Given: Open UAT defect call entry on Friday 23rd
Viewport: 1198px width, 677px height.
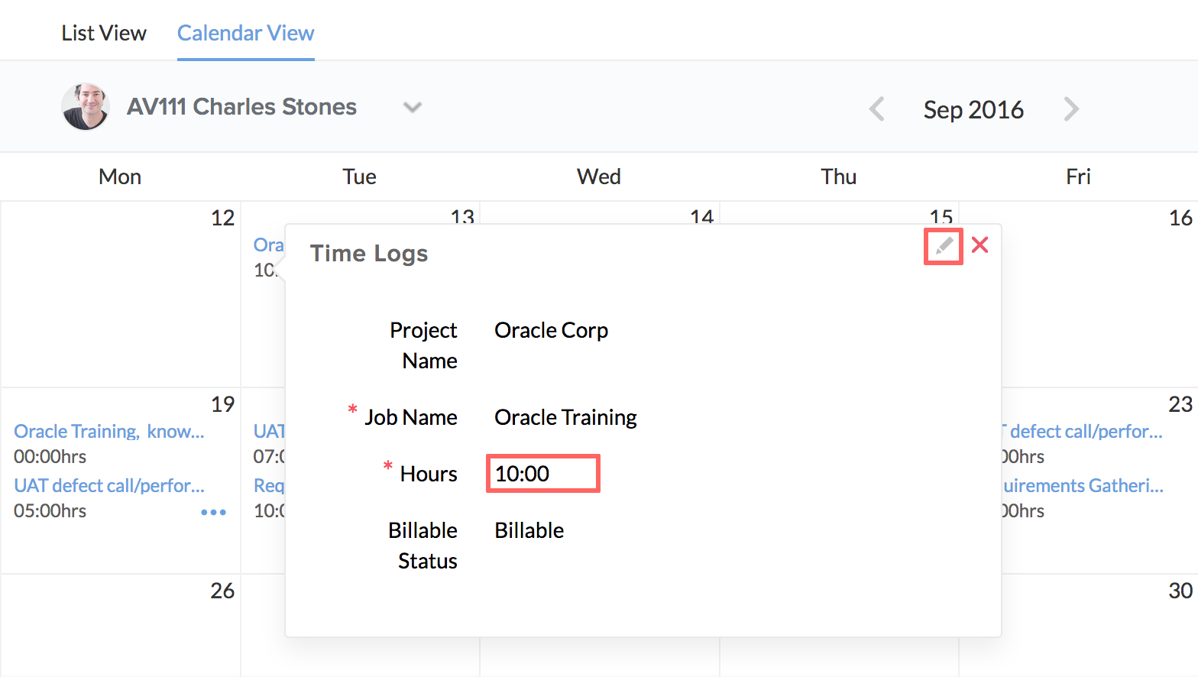Looking at the screenshot, I should [x=1085, y=432].
